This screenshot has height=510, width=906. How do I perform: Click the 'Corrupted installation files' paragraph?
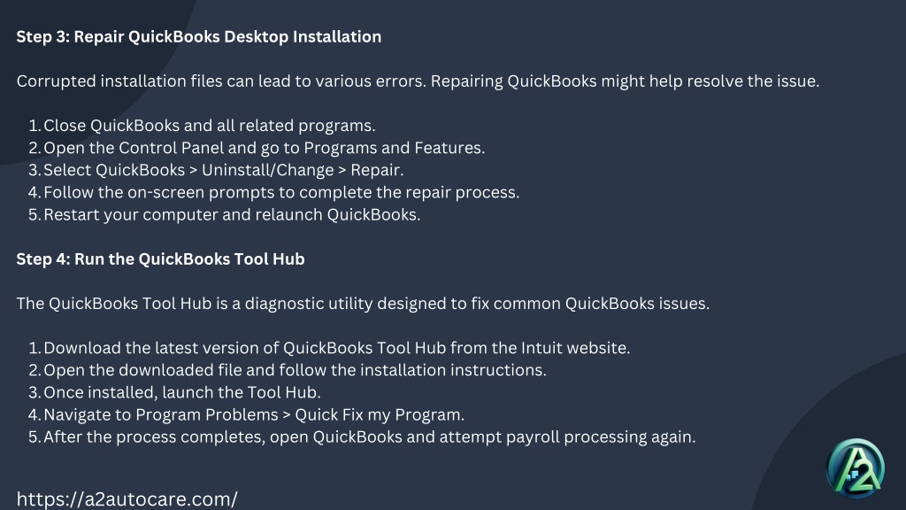(418, 81)
